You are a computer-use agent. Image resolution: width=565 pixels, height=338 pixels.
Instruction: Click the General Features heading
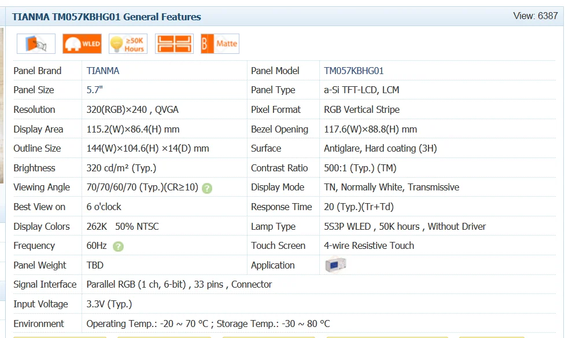tap(106, 17)
